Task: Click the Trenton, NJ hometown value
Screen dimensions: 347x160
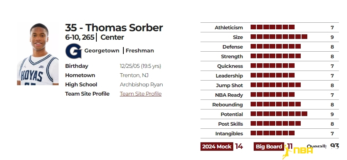Action: pyautogui.click(x=134, y=76)
